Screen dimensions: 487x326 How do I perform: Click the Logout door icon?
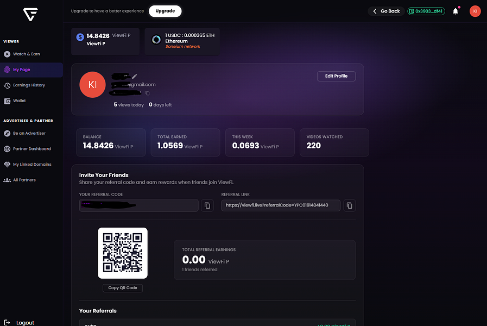pos(7,323)
